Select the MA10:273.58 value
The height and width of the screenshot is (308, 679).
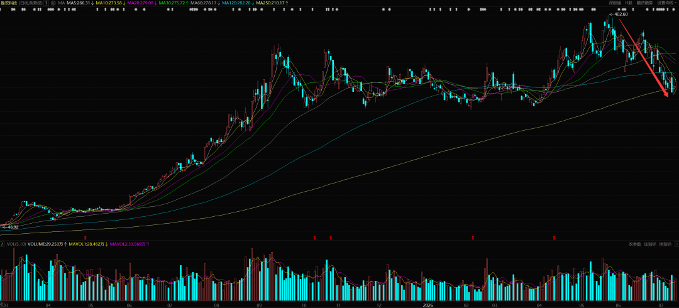[x=108, y=3]
